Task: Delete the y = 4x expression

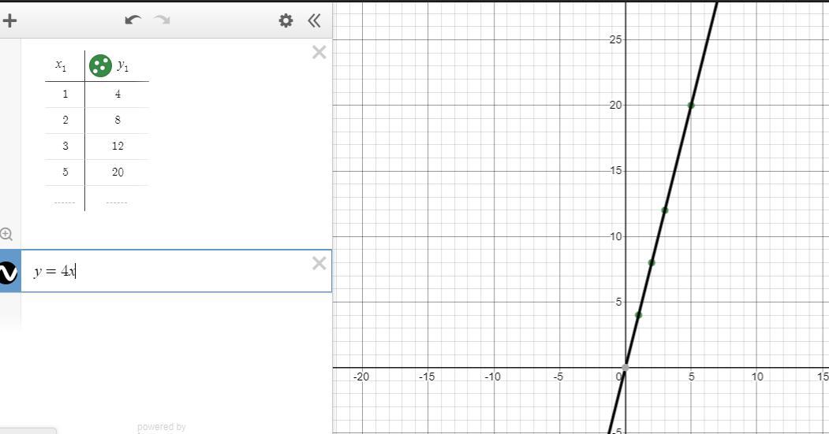Action: pyautogui.click(x=319, y=263)
